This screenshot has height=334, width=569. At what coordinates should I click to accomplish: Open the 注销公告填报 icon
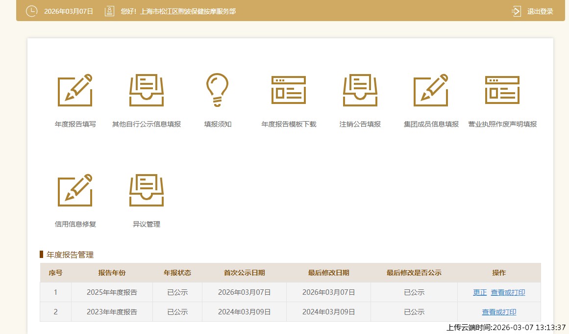click(360, 90)
